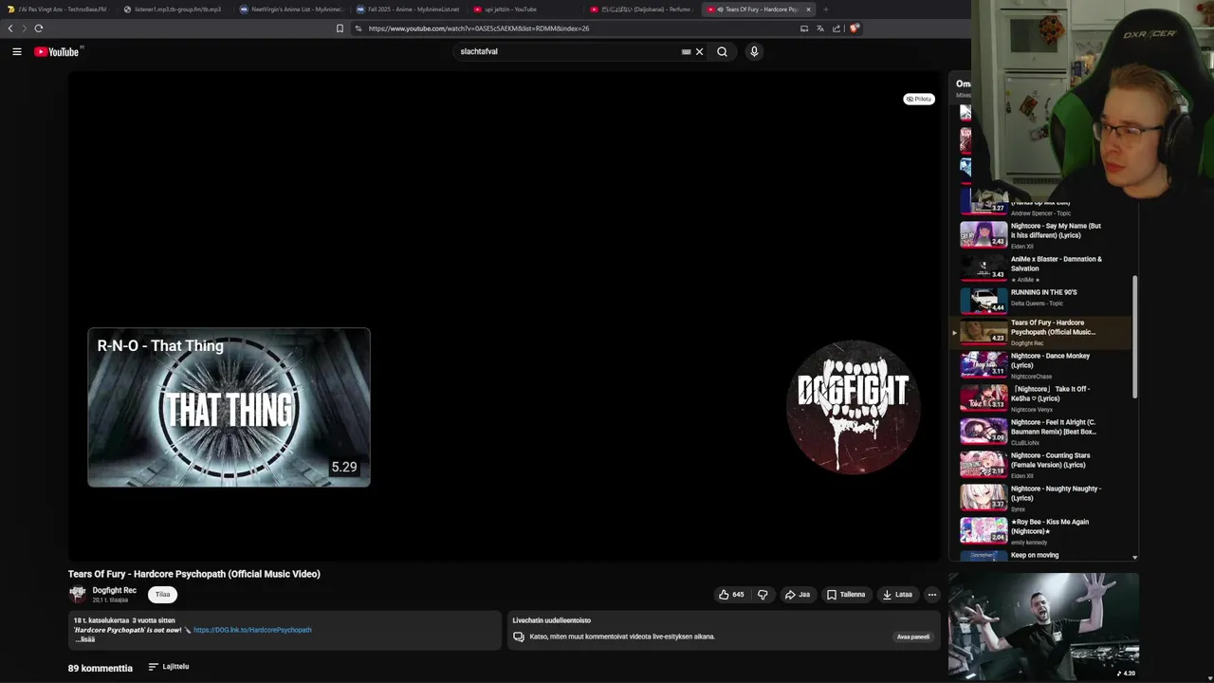Image resolution: width=1214 pixels, height=683 pixels.
Task: Play Nightcore Take It Off - Ke$ha
Action: [x=1043, y=398]
